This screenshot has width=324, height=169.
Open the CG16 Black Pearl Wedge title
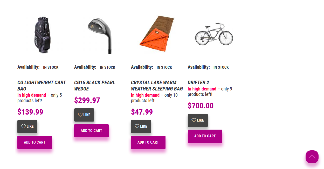tap(95, 86)
